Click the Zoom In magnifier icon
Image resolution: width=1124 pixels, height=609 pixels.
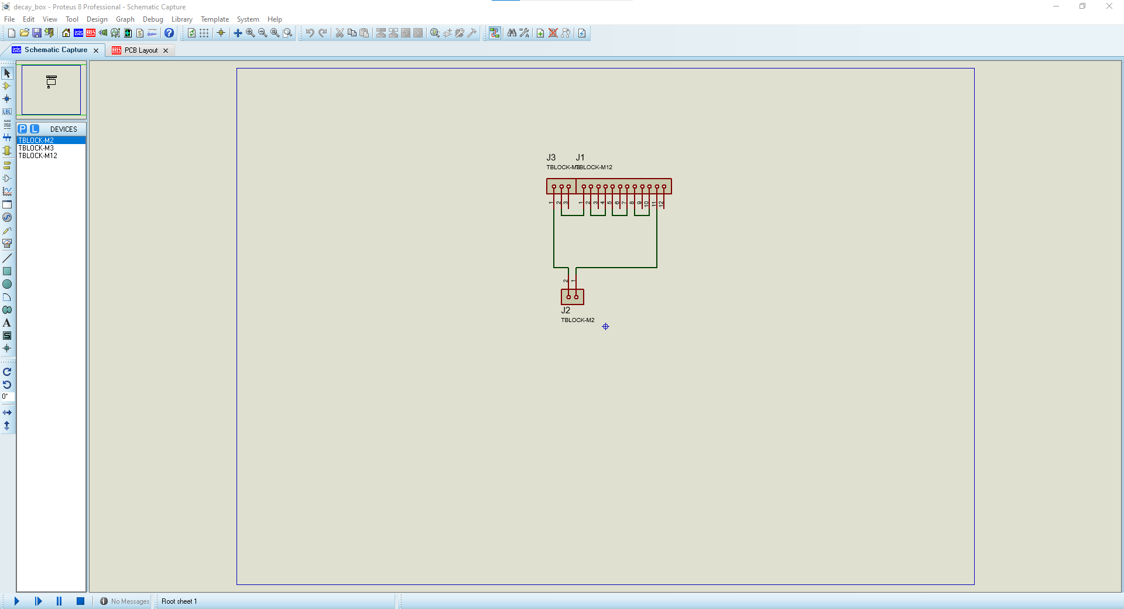point(251,33)
